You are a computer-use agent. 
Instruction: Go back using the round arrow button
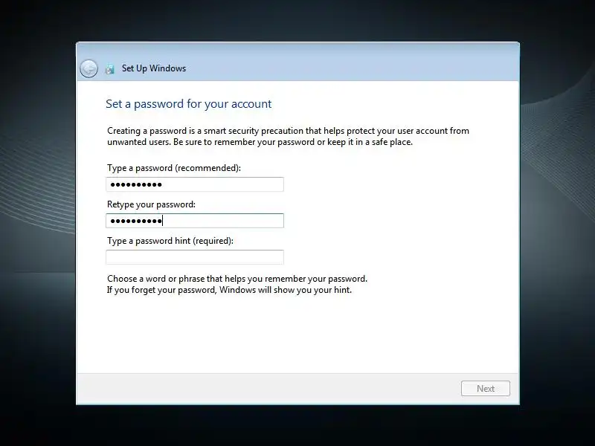[89, 68]
